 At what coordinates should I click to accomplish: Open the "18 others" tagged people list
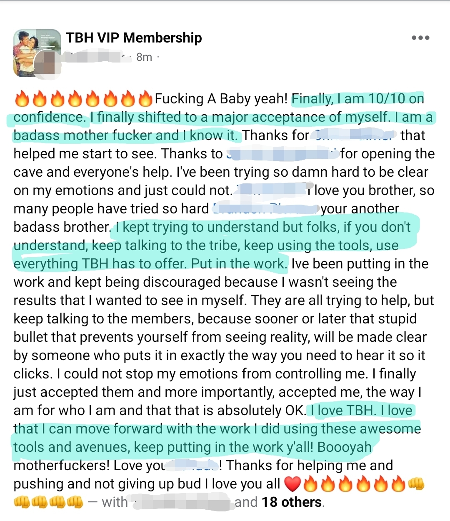[x=292, y=502]
